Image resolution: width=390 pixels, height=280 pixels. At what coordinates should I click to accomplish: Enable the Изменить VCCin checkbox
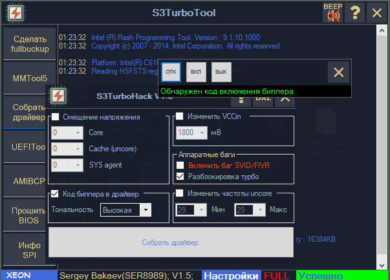pyautogui.click(x=180, y=116)
